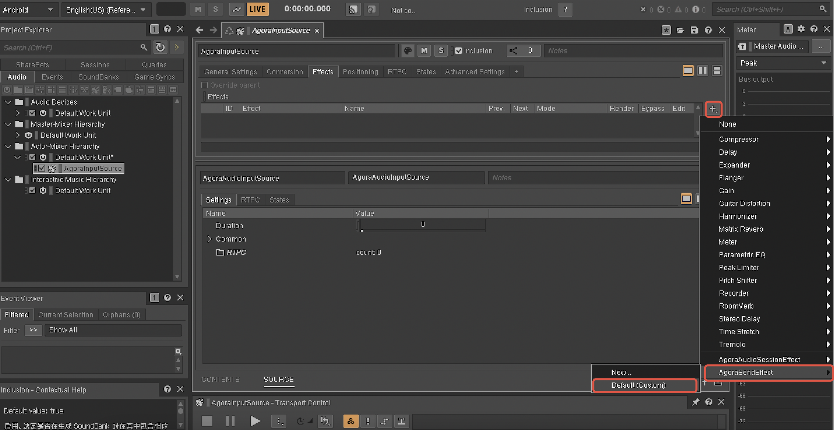
Task: Toggle checkbox of Interactive Music Default Work Unit
Action: (x=32, y=190)
